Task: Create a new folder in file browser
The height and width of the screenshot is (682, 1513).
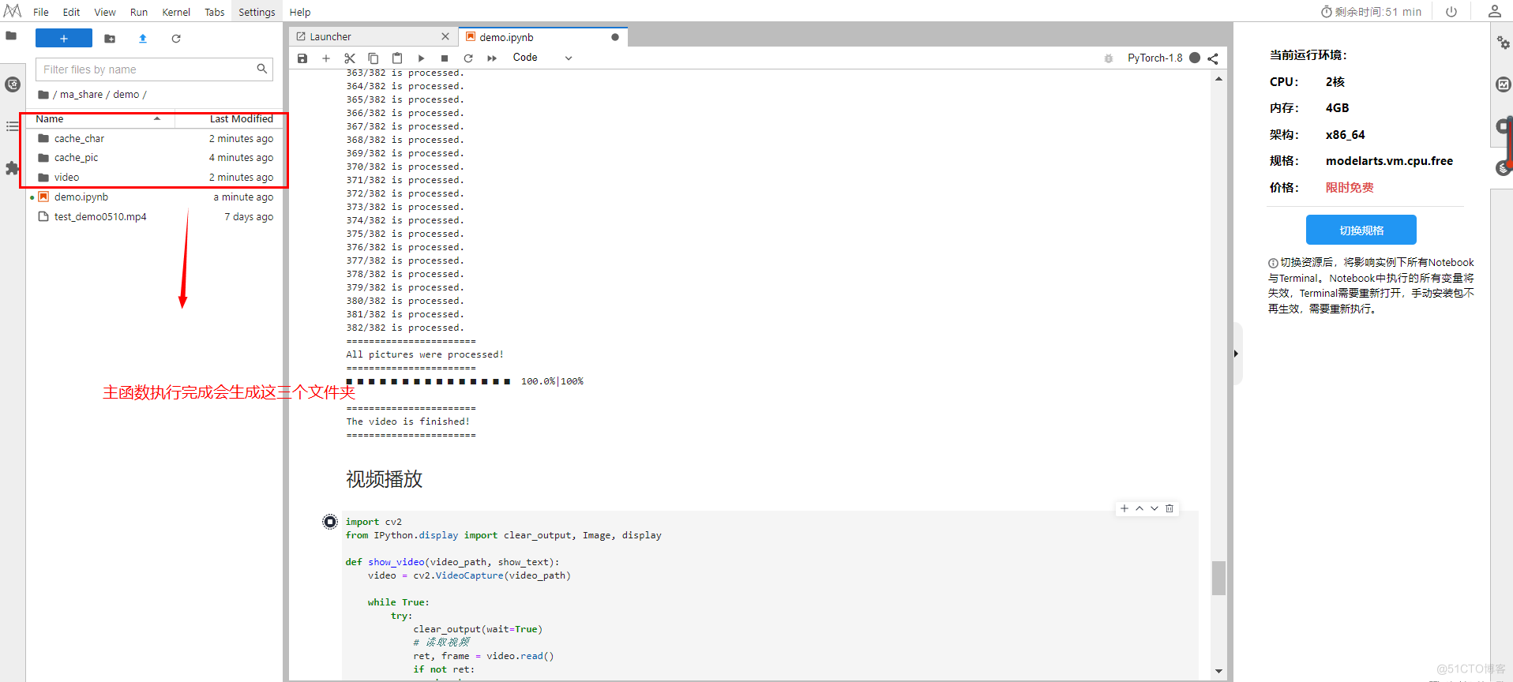Action: click(110, 38)
